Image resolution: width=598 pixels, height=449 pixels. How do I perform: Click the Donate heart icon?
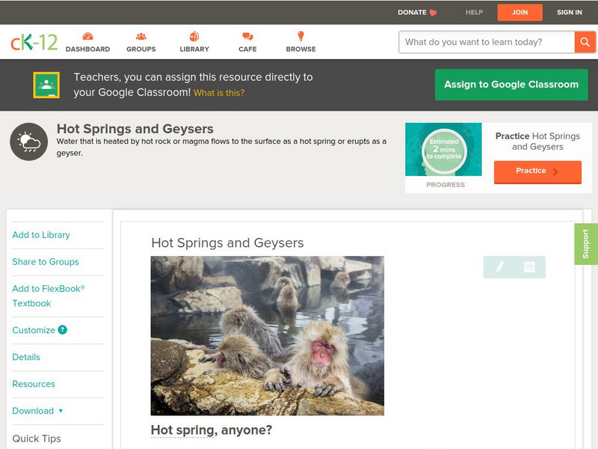click(433, 13)
